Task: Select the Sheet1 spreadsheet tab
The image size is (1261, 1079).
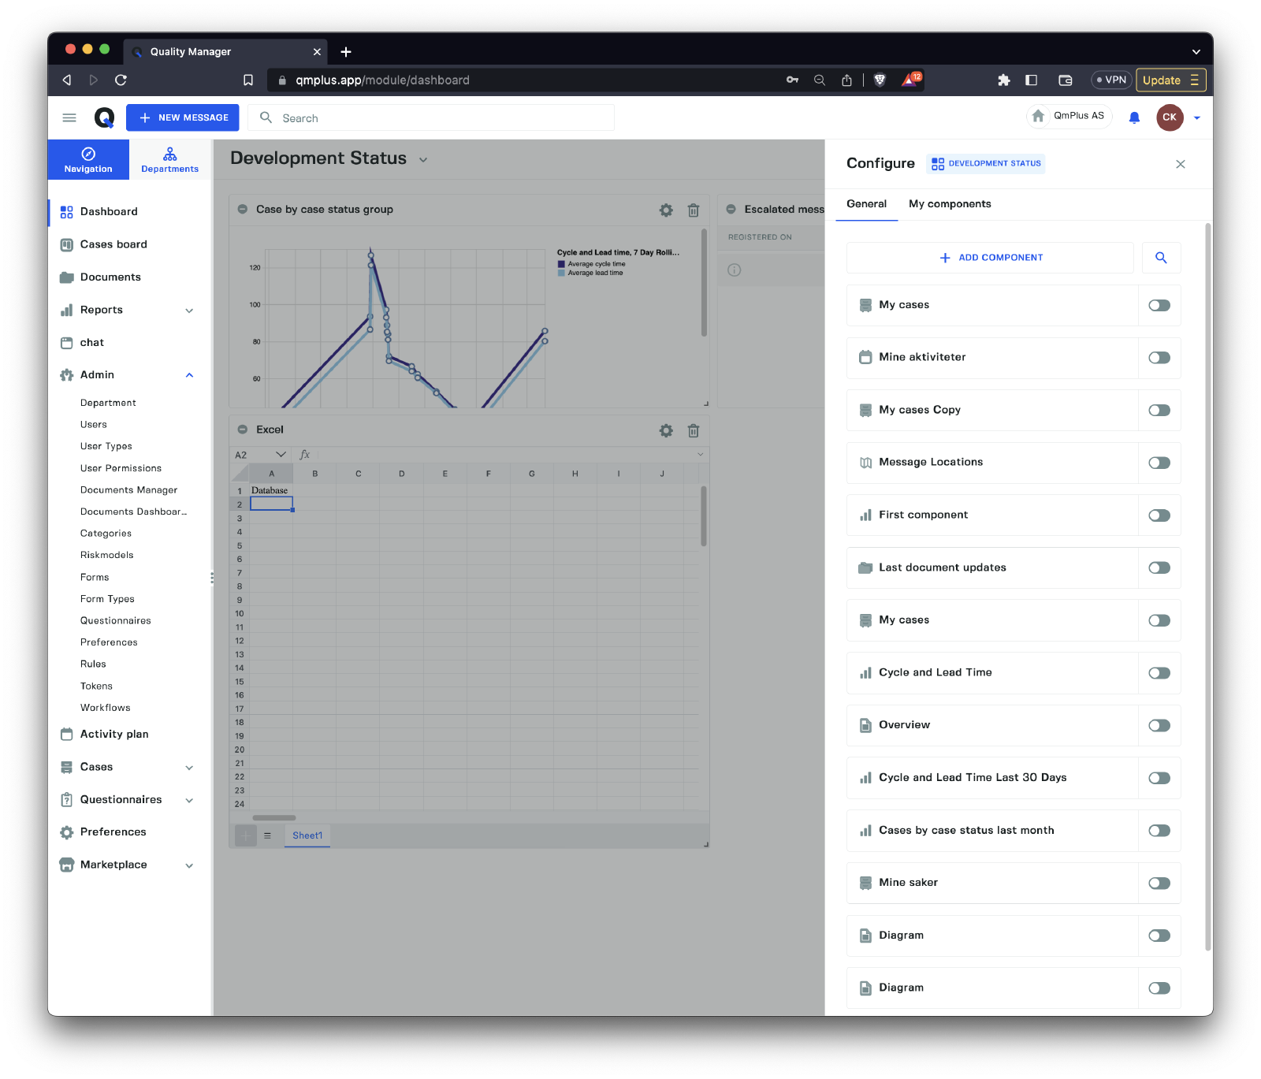Action: tap(307, 835)
